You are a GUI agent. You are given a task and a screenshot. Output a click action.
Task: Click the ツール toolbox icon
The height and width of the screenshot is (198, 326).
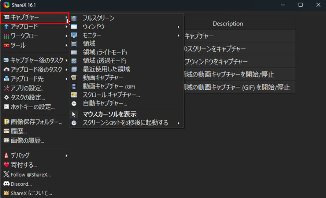(7, 45)
